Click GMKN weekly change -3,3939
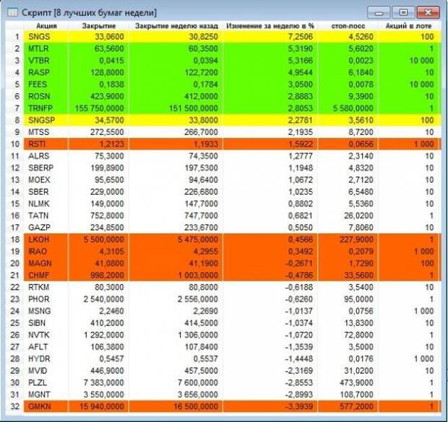This screenshot has width=448, height=422. click(298, 407)
